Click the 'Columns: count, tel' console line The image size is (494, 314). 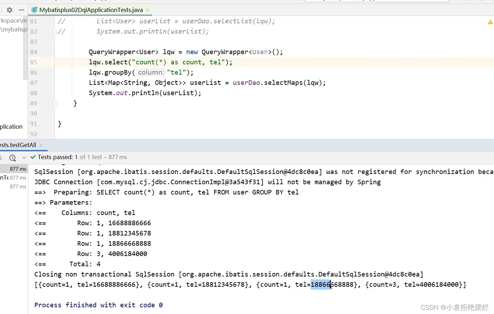(x=85, y=213)
